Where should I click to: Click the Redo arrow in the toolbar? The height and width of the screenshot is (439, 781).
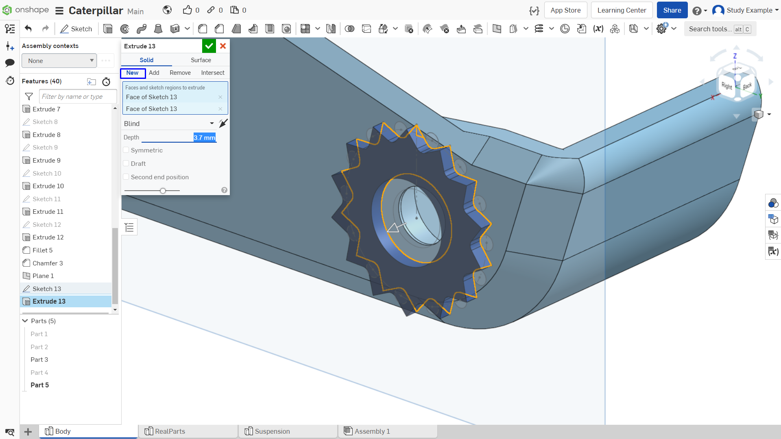(46, 29)
